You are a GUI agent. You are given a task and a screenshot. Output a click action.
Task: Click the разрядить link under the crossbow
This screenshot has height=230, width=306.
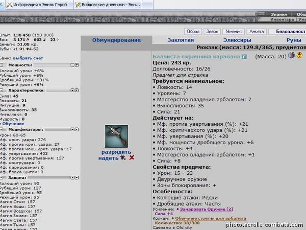pos(116,152)
